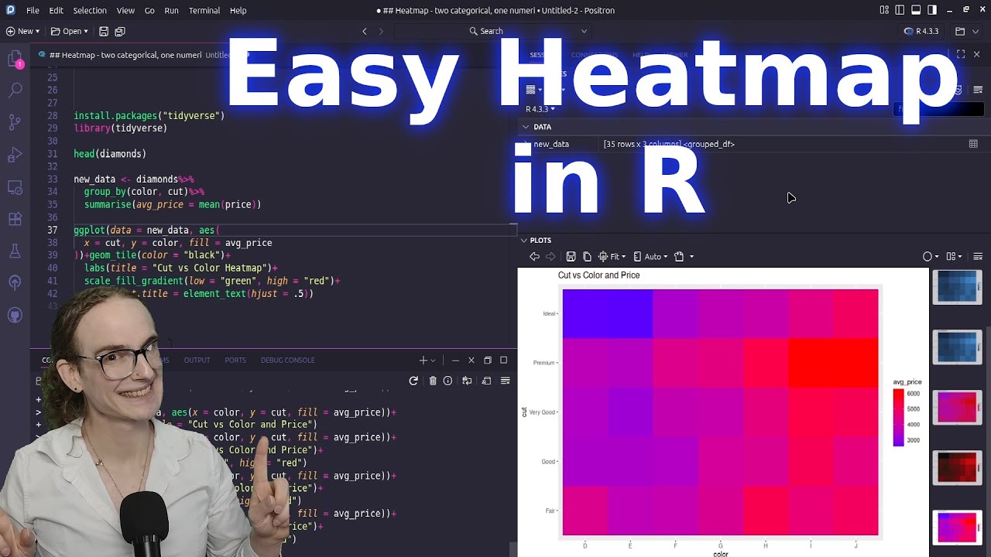Screen dimensions: 991x557
Task: Go back using navigation arrow near search
Action: (x=365, y=31)
